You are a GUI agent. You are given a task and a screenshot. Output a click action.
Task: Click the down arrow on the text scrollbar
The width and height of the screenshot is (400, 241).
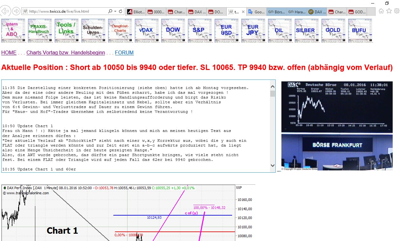[x=272, y=165]
